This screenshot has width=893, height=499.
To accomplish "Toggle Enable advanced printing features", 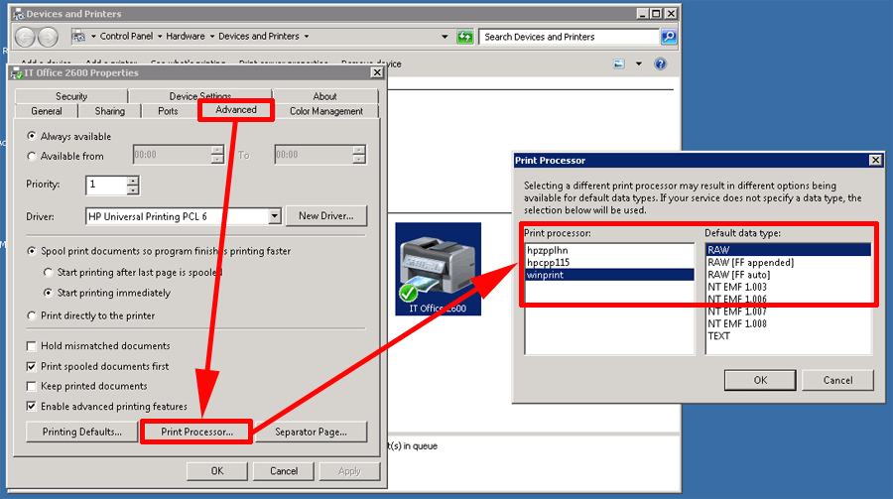I will click(32, 406).
